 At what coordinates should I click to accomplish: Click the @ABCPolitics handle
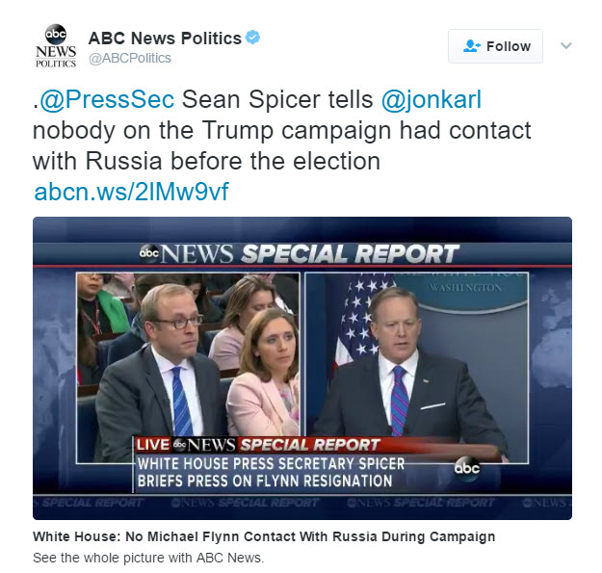(x=130, y=58)
